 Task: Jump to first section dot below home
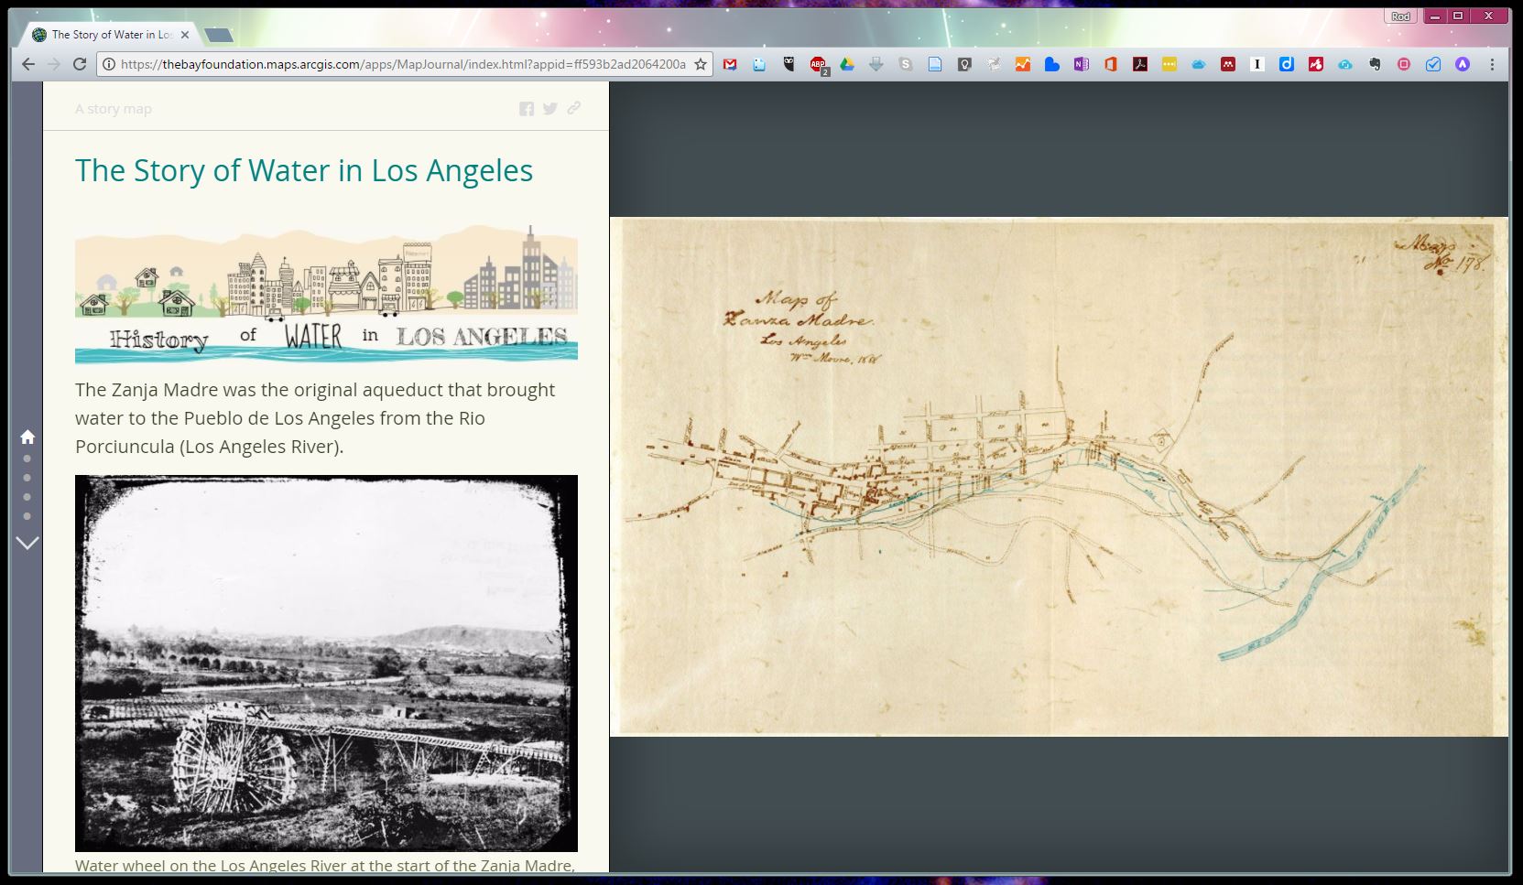pyautogui.click(x=27, y=459)
